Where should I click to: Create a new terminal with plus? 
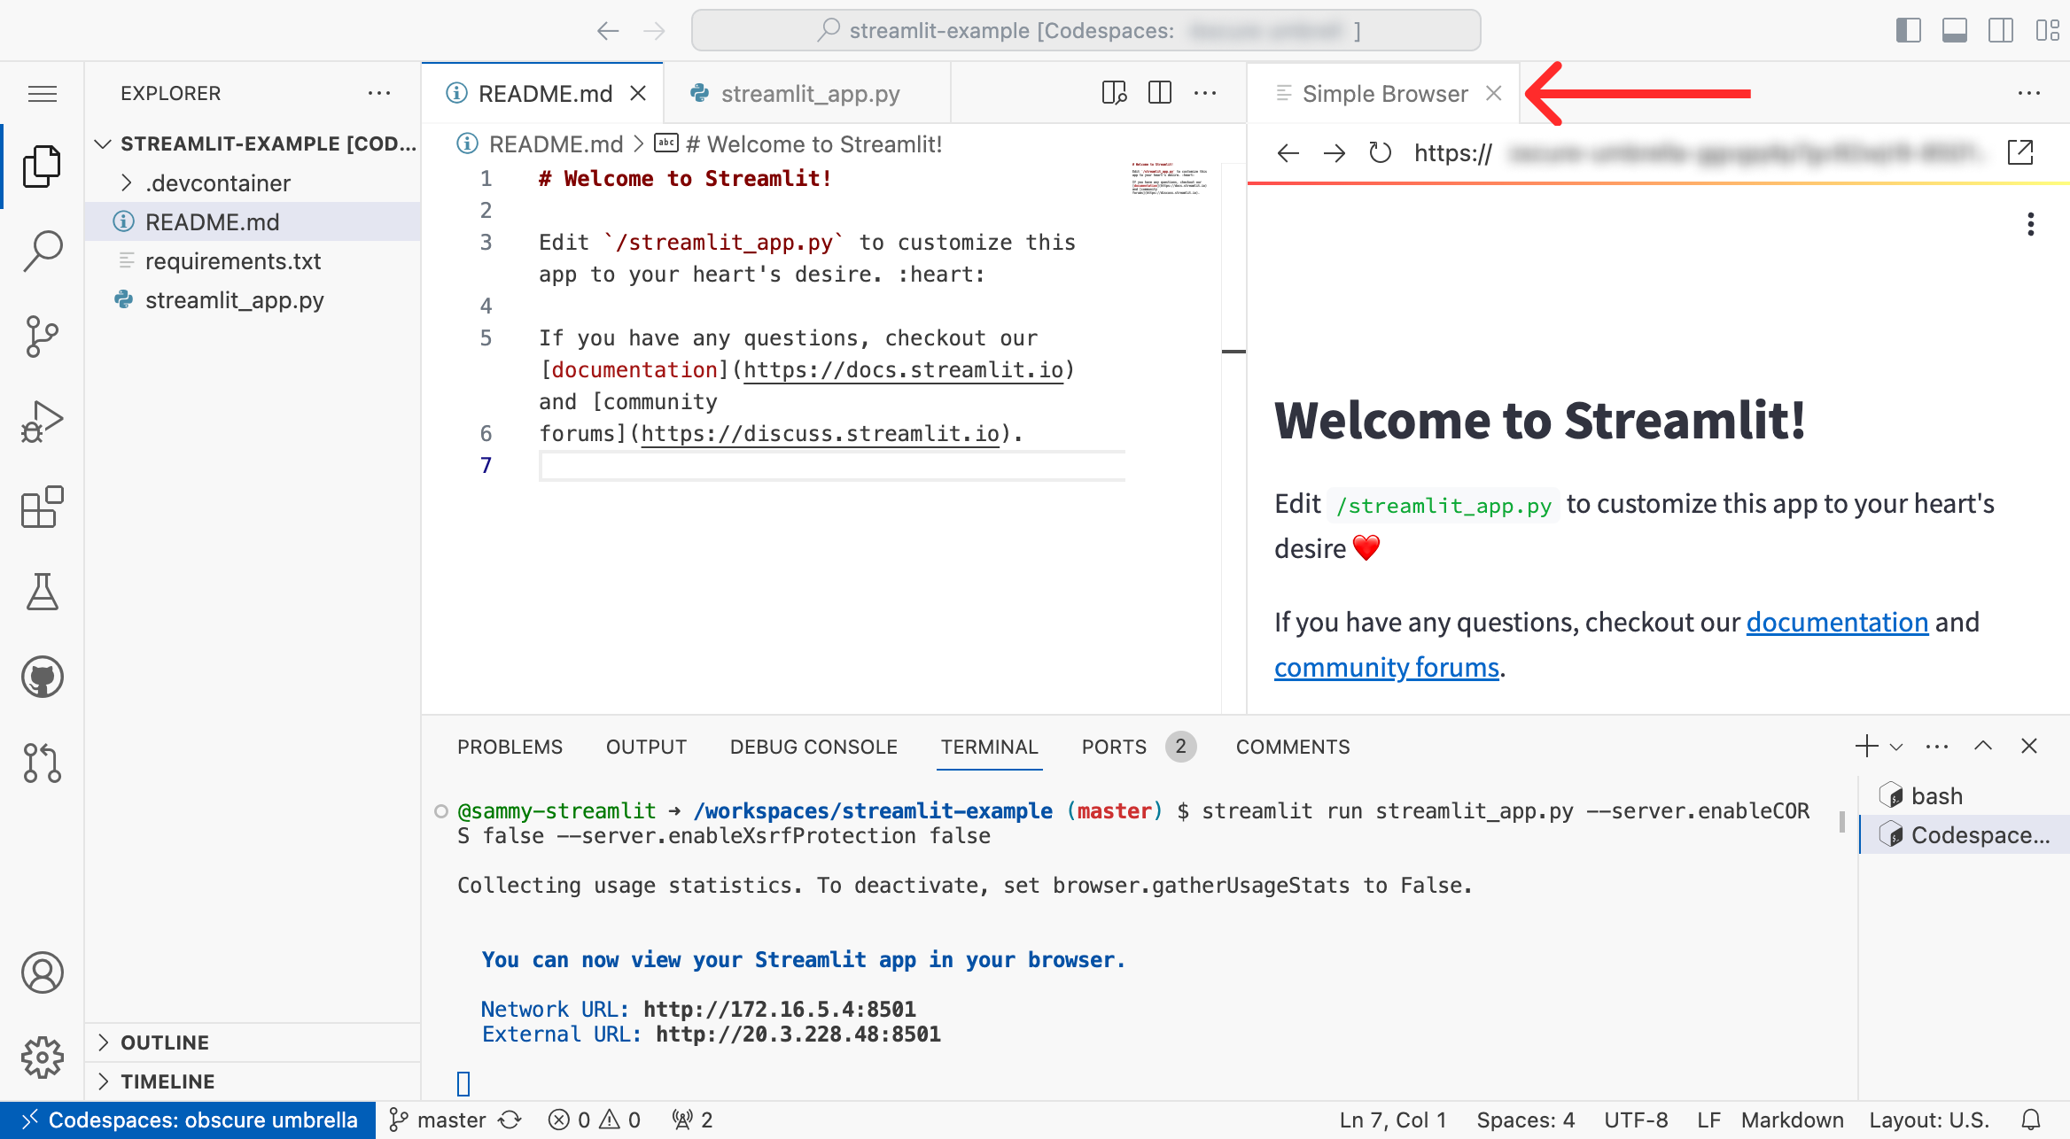[1866, 746]
